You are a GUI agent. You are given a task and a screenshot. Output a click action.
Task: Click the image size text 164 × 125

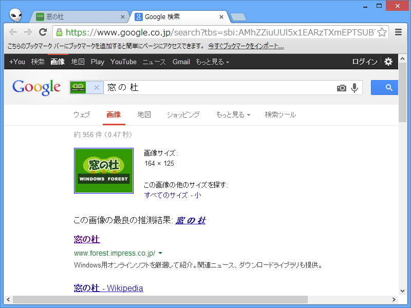point(159,163)
